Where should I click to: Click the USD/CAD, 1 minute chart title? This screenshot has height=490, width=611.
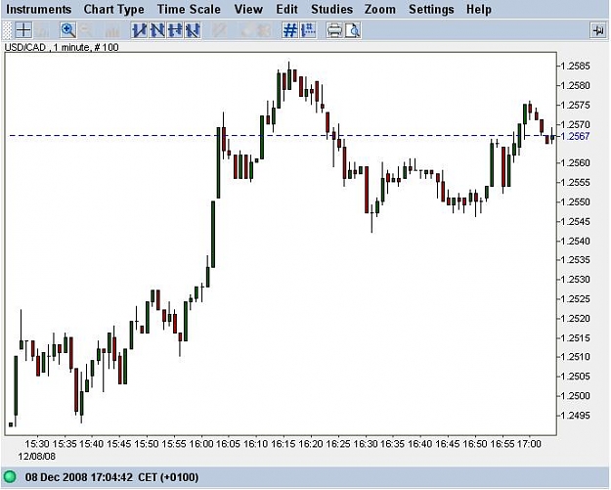click(x=62, y=48)
